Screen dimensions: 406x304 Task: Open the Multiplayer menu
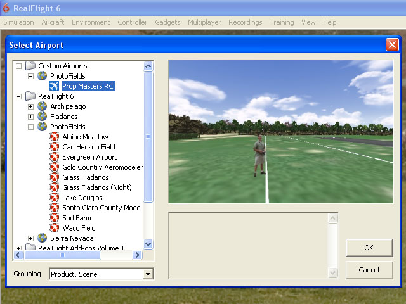(x=204, y=22)
